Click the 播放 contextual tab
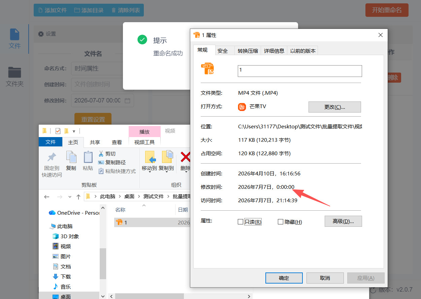The height and width of the screenshot is (299, 421). click(144, 132)
